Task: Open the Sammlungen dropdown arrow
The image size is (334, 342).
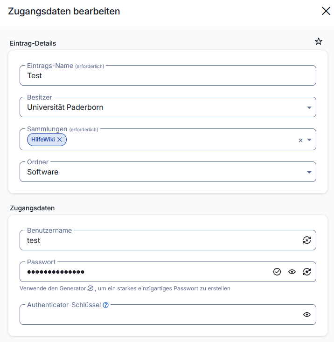Action: coord(309,140)
